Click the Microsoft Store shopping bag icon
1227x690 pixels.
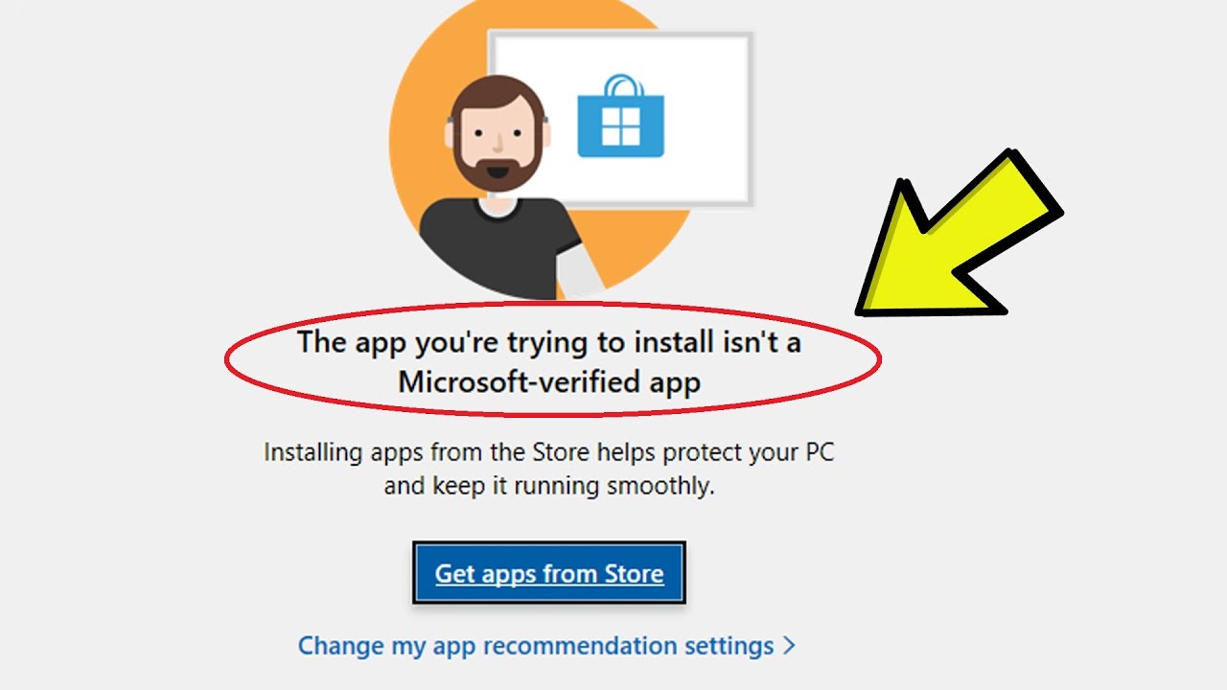tap(621, 117)
